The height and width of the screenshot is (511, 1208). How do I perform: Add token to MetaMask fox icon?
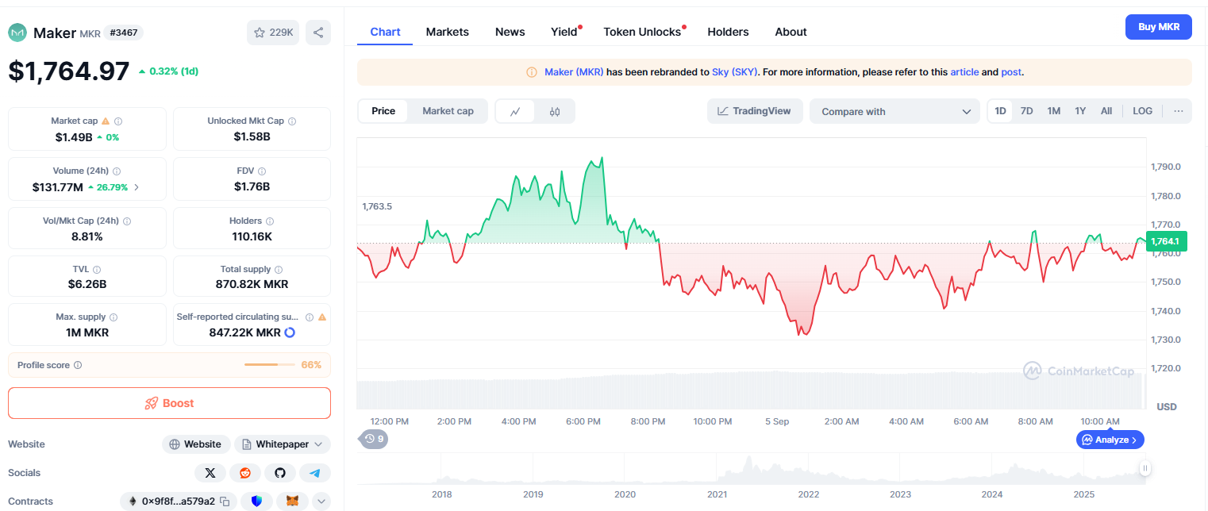(292, 501)
